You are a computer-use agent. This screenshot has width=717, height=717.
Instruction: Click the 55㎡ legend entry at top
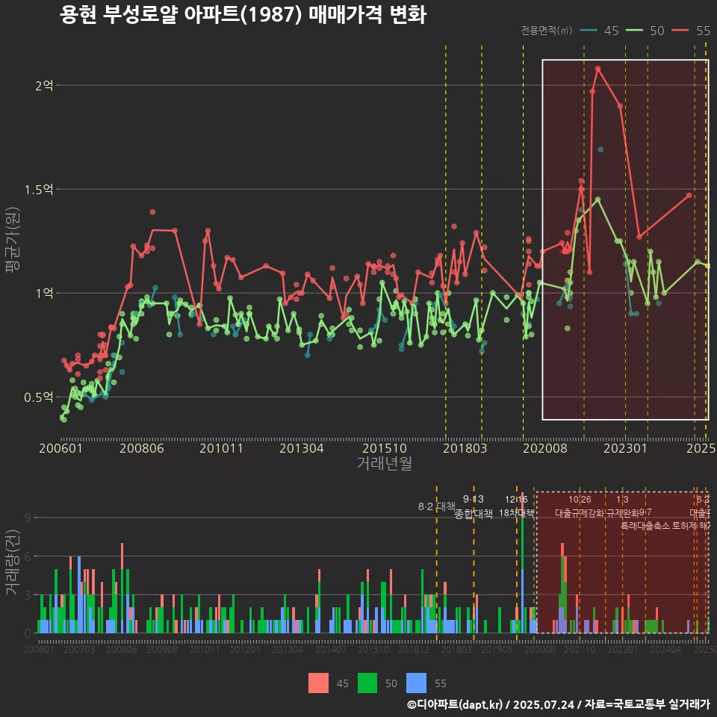691,31
